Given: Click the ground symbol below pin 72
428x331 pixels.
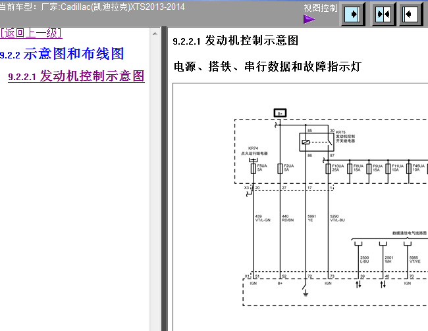Looking at the screenshot, I should point(306,293).
